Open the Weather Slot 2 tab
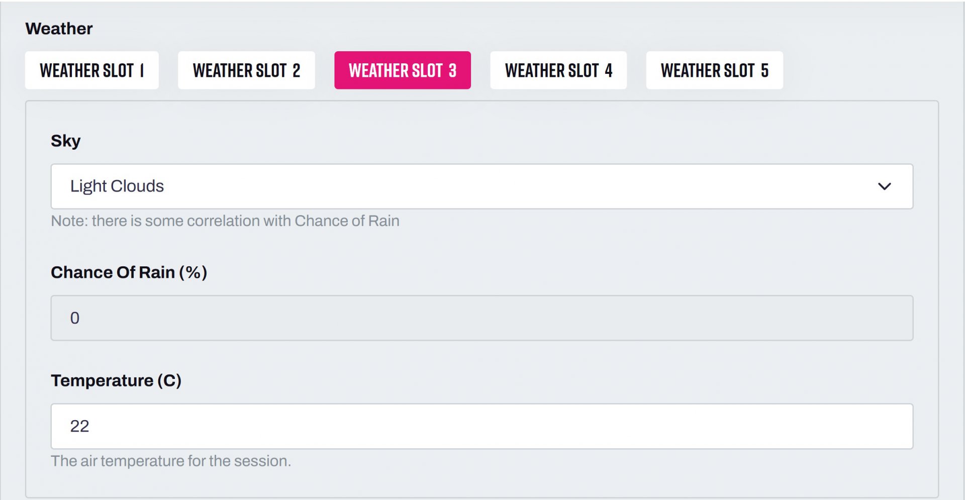965x500 pixels. pyautogui.click(x=246, y=70)
